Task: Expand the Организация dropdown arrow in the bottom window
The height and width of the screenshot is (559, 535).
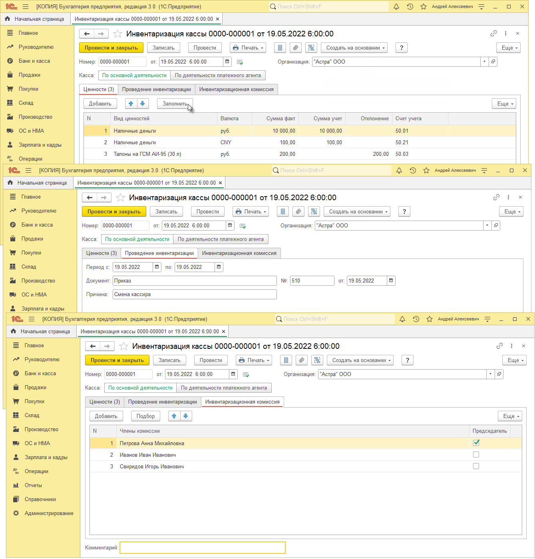Action: pyautogui.click(x=491, y=374)
